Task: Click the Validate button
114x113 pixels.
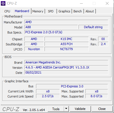Action: pos(80,109)
